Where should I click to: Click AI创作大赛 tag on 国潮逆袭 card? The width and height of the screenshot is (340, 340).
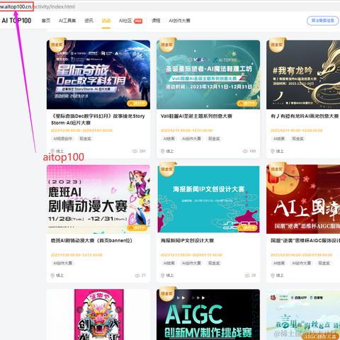[302, 263]
